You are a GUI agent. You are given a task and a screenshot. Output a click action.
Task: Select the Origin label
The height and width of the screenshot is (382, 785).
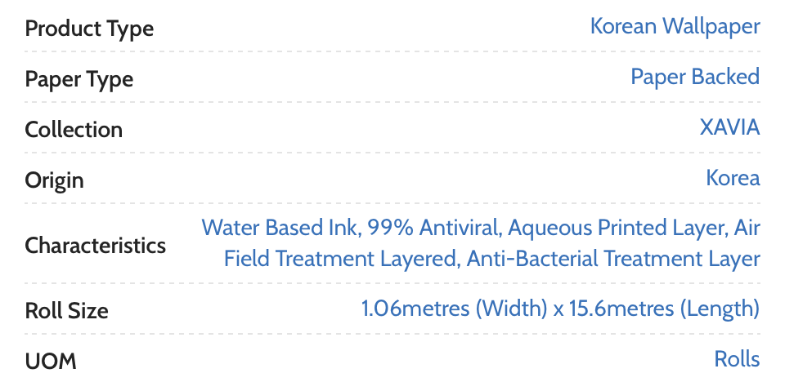[x=54, y=180]
